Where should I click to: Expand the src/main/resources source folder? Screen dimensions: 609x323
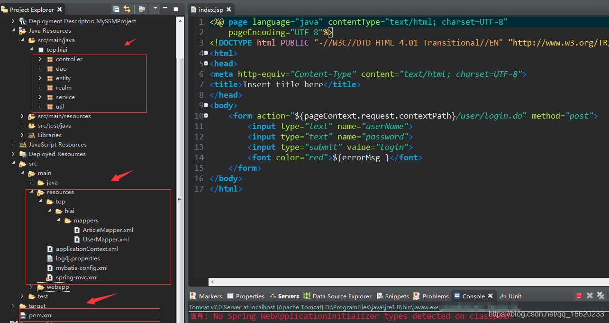(22, 116)
